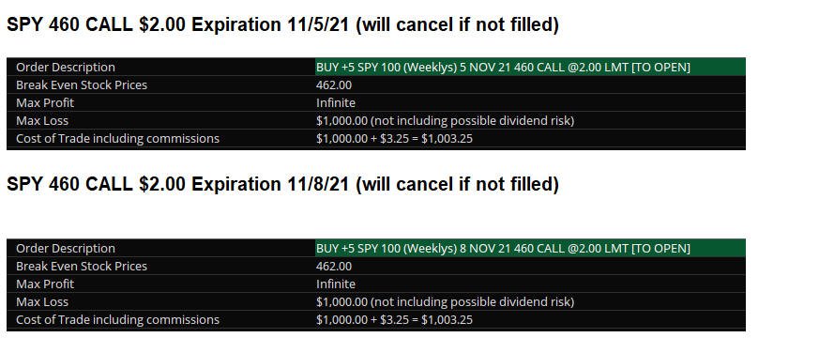
Task: Select the green 5 NOV 21 order description
Action: coord(530,67)
